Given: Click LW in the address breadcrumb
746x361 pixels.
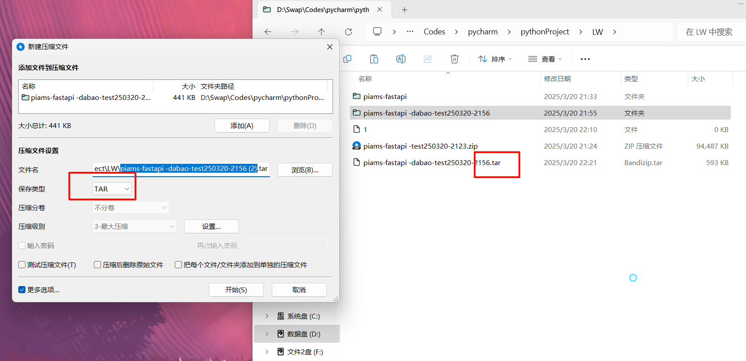Looking at the screenshot, I should click(x=598, y=32).
